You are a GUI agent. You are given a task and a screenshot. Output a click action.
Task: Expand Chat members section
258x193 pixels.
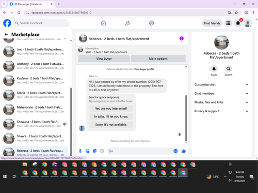[x=221, y=94]
